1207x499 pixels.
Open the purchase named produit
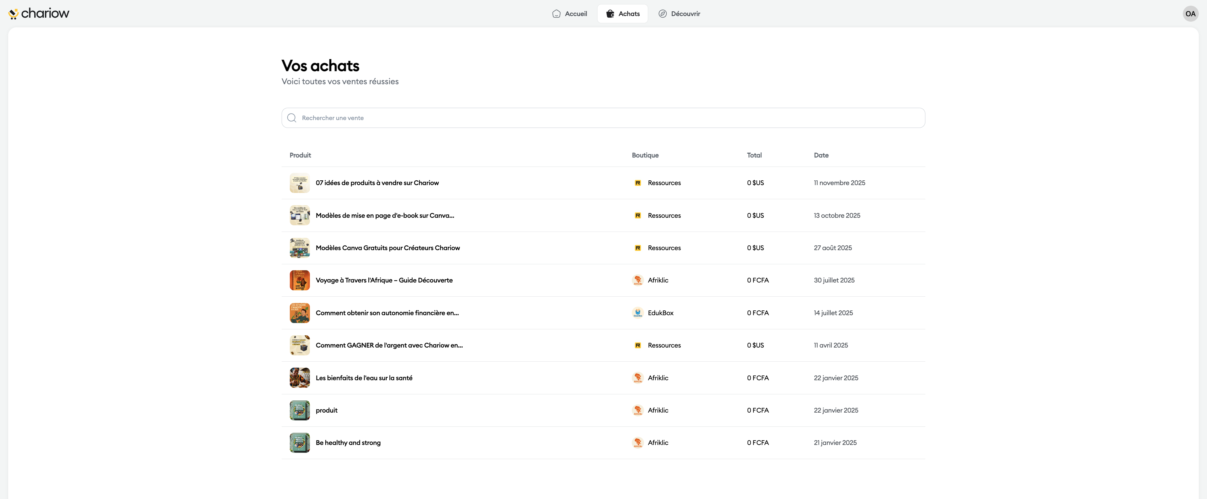[326, 410]
